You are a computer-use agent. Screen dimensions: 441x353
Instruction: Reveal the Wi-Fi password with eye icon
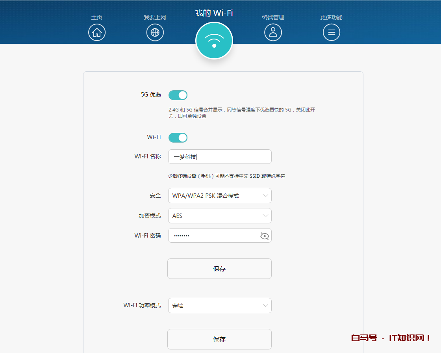pos(264,235)
